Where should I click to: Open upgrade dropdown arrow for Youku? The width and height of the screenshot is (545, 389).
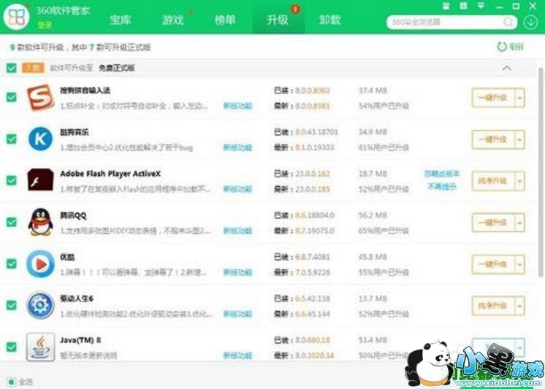point(519,264)
